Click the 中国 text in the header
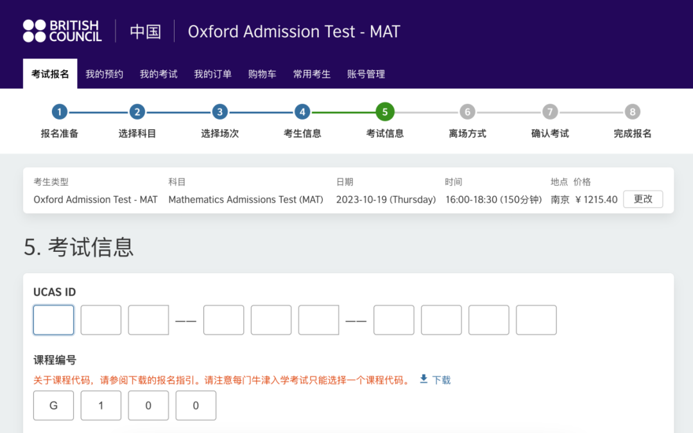This screenshot has height=433, width=693. (146, 31)
